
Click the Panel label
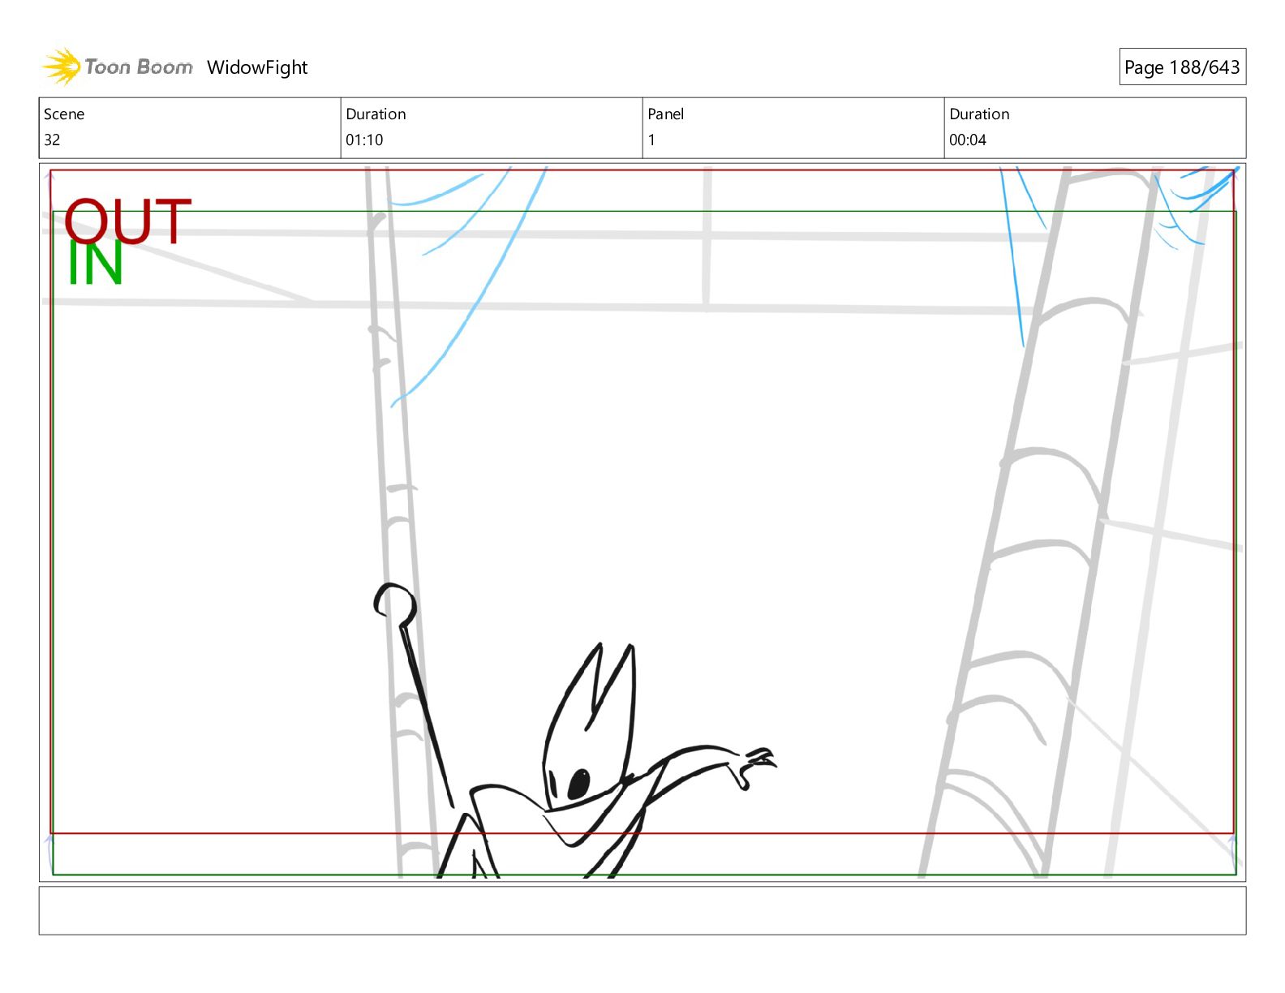point(666,114)
